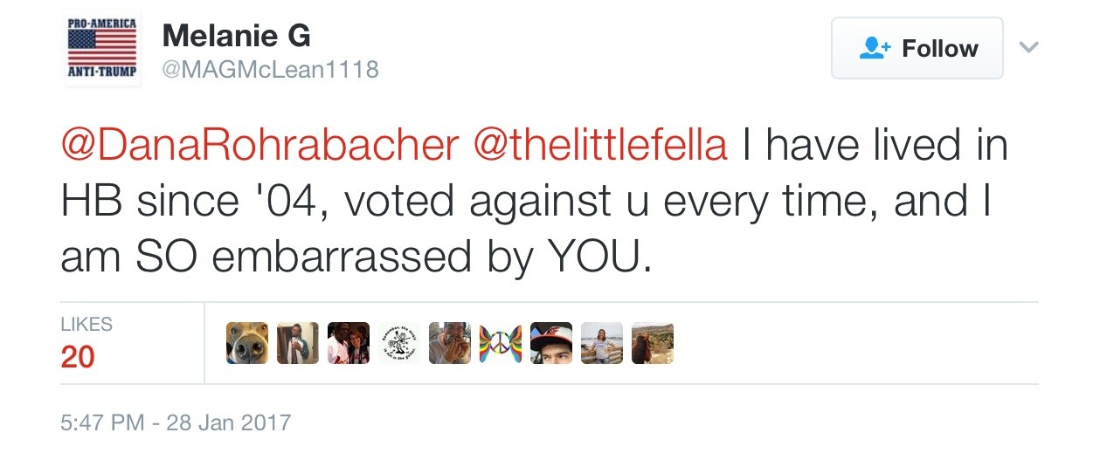Open the dog nose liker avatar
The height and width of the screenshot is (453, 1100).
pyautogui.click(x=247, y=343)
